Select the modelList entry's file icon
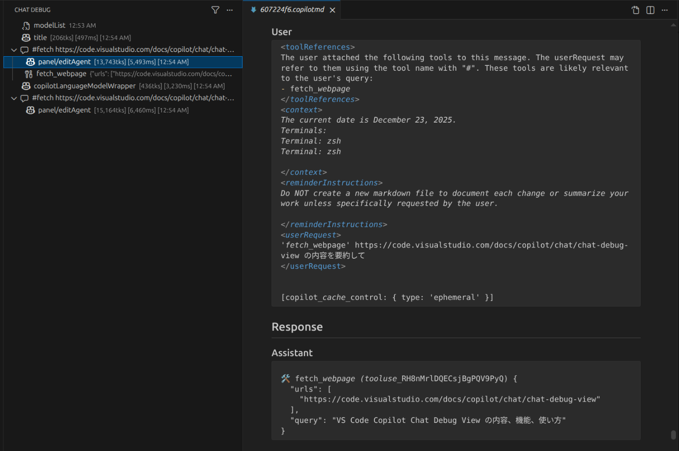 click(x=26, y=26)
